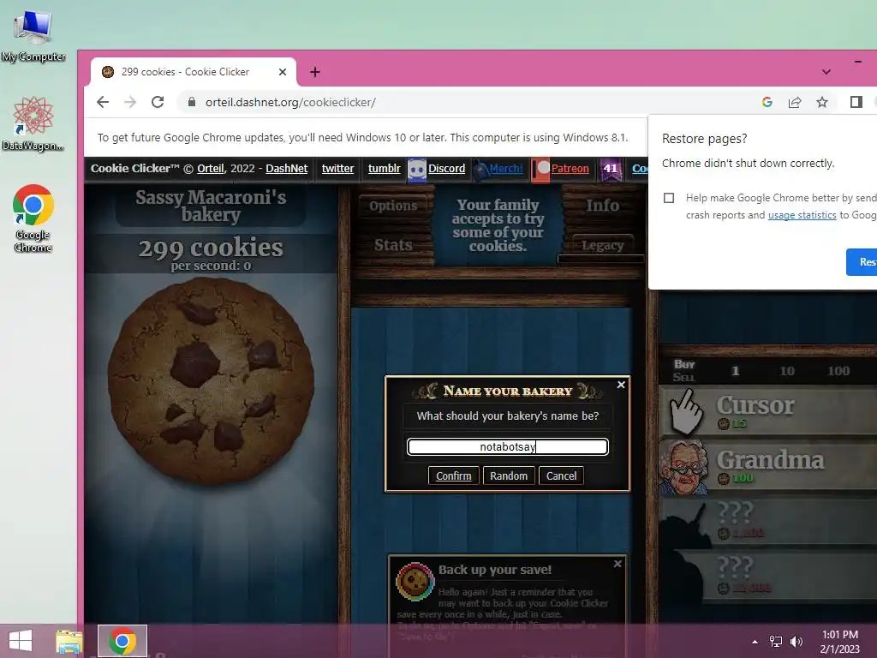Open File Explorer from taskbar
877x658 pixels.
(69, 641)
